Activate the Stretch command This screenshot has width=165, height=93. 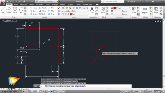pos(34,14)
